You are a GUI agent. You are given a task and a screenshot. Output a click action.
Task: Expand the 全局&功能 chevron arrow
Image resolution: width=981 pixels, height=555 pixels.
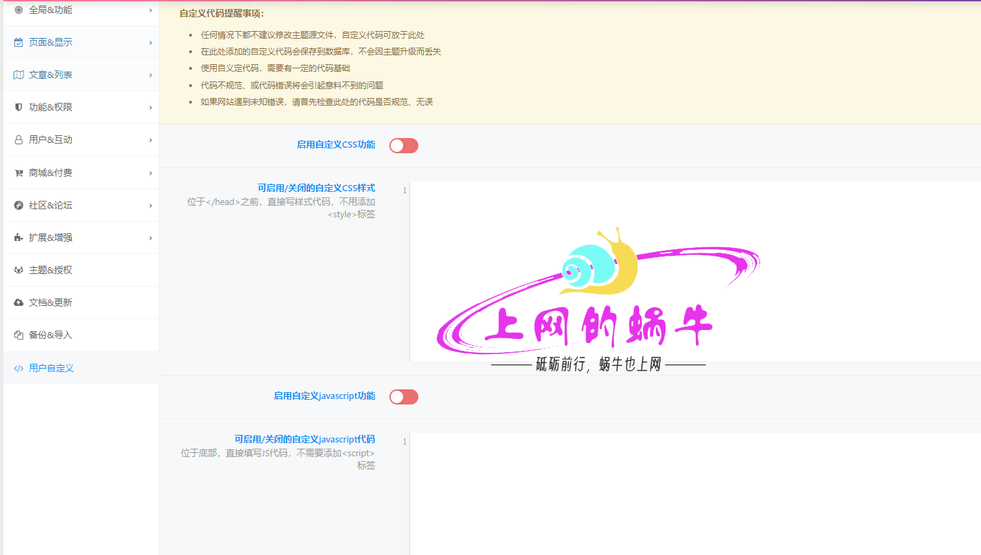point(150,10)
